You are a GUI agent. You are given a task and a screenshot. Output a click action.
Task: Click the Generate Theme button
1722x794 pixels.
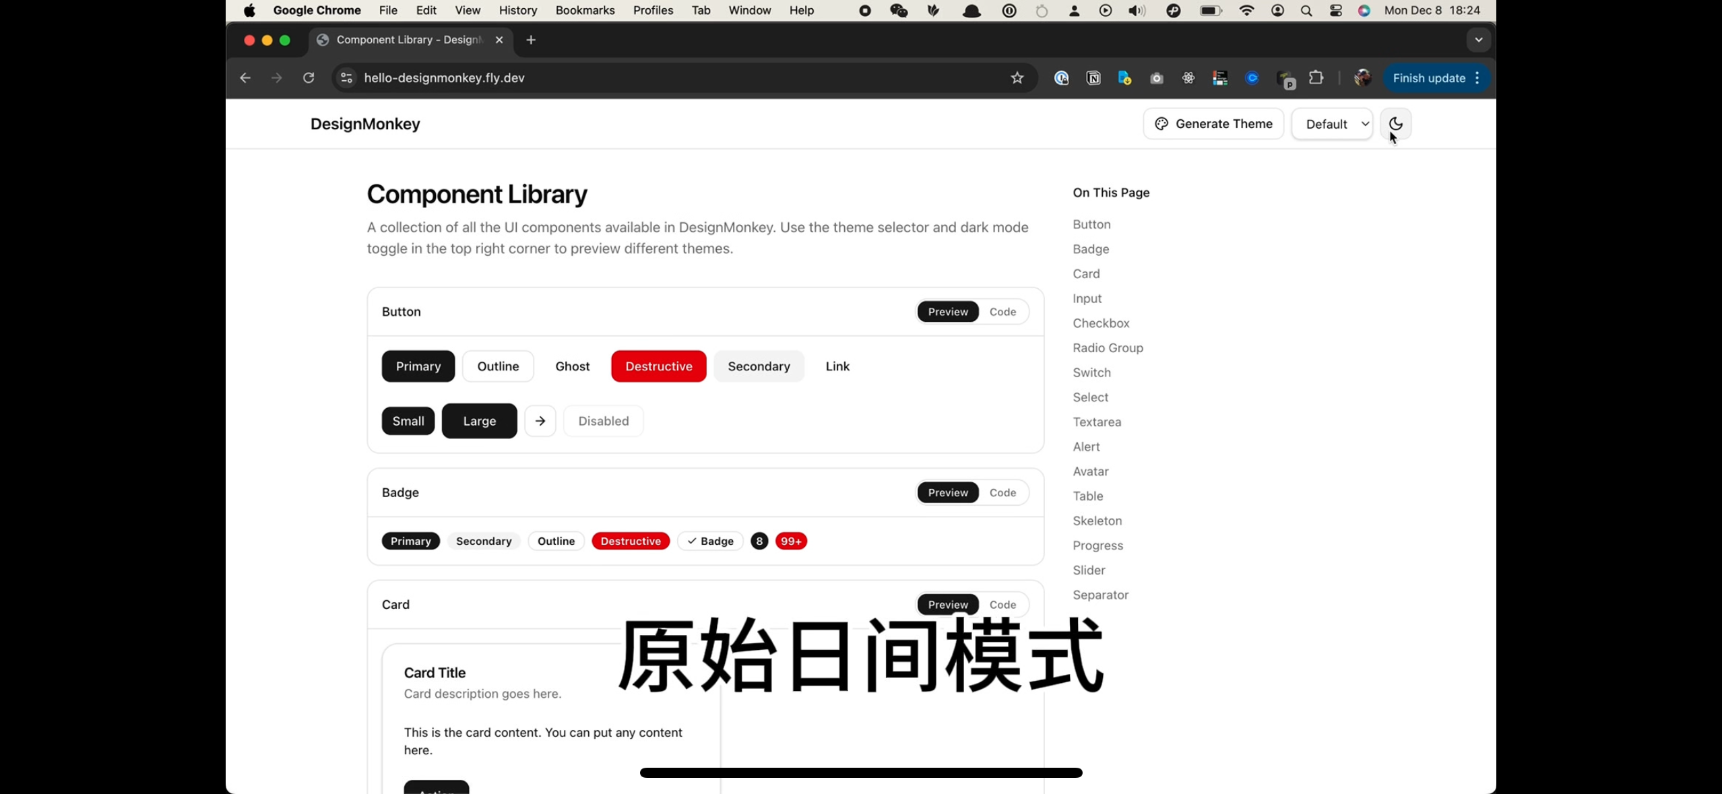tap(1213, 124)
